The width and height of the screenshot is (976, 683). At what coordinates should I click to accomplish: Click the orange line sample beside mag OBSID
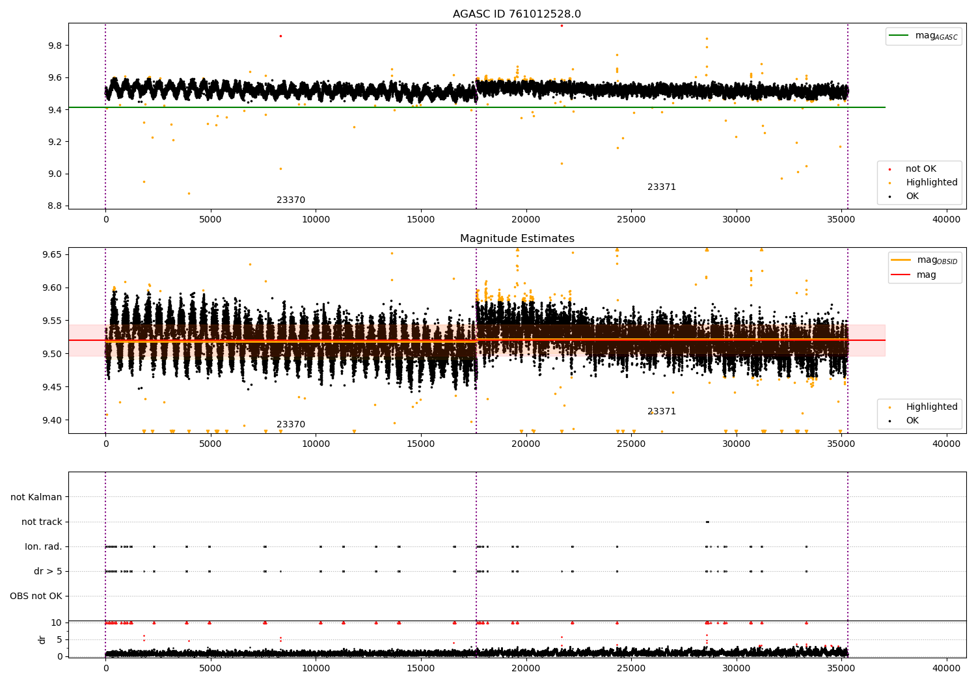(x=901, y=260)
